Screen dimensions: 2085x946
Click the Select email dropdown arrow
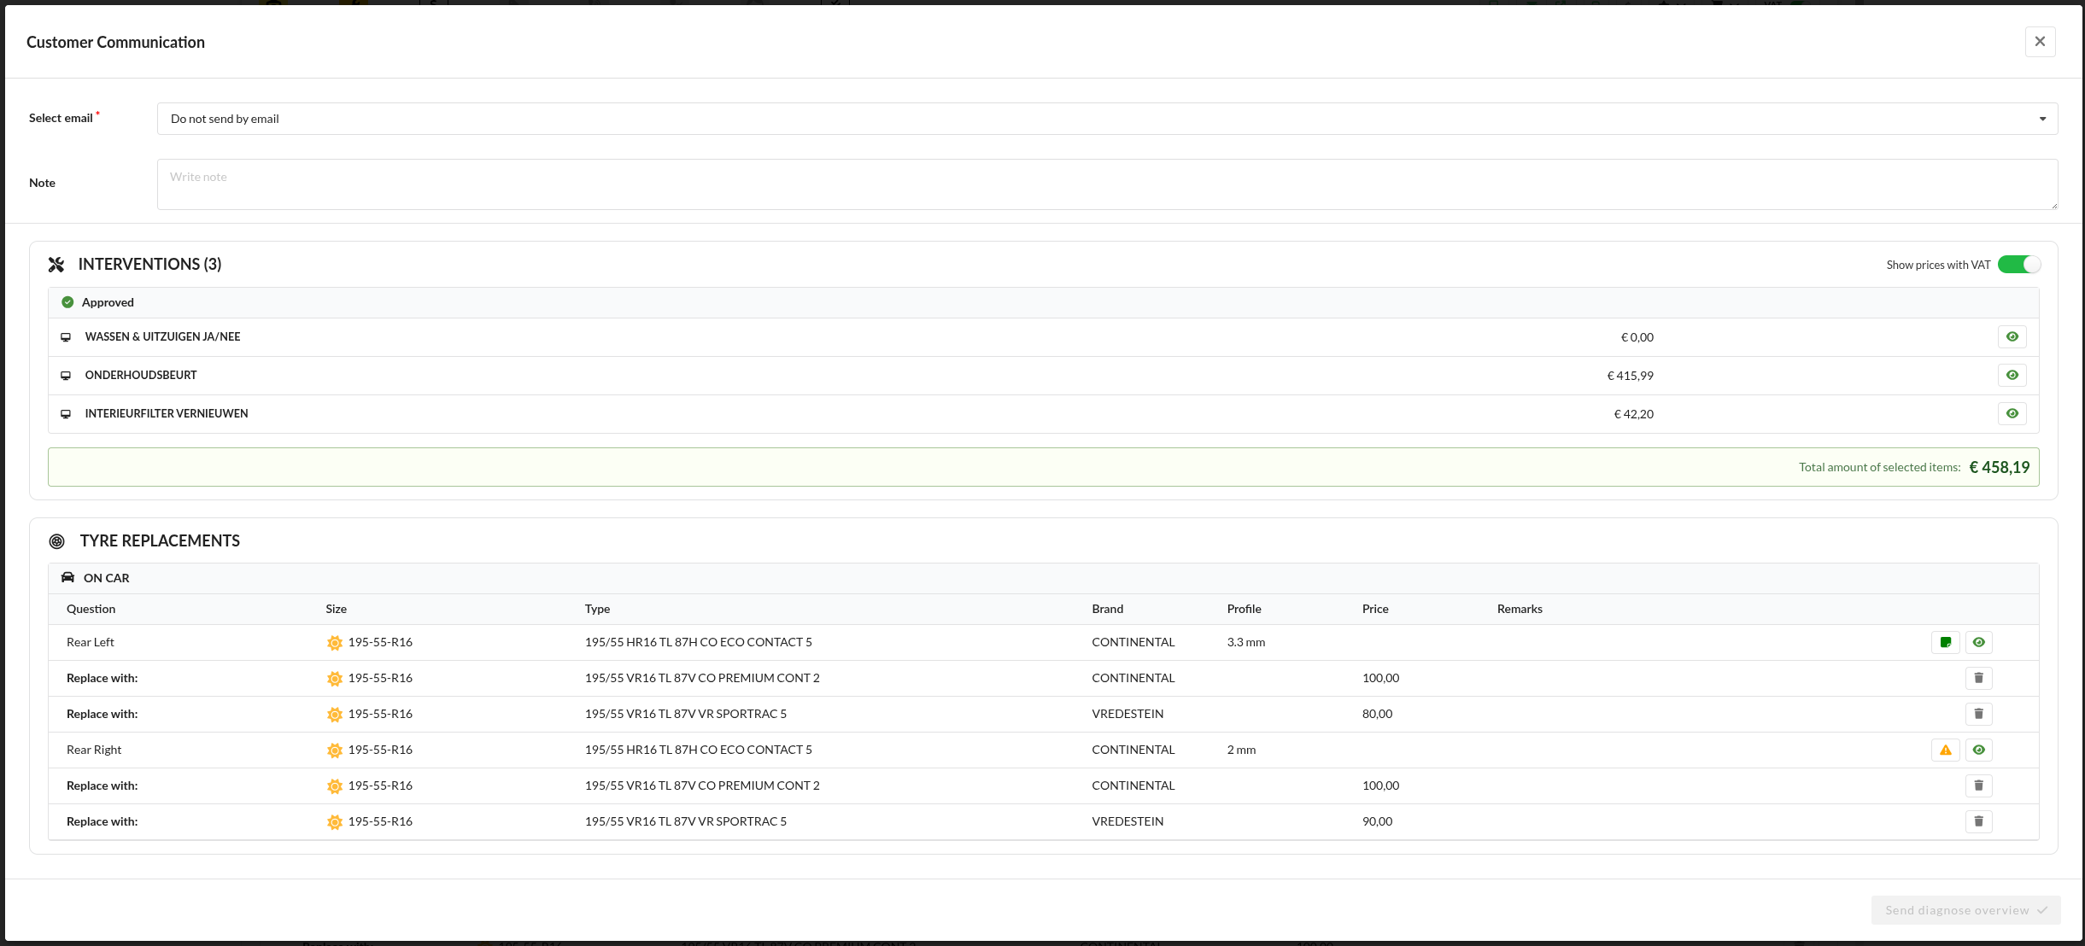[2042, 119]
